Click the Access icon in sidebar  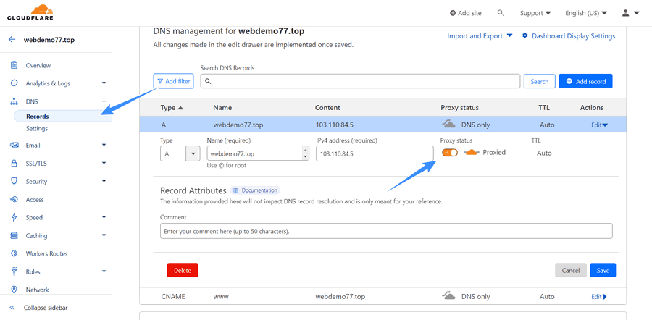click(14, 200)
